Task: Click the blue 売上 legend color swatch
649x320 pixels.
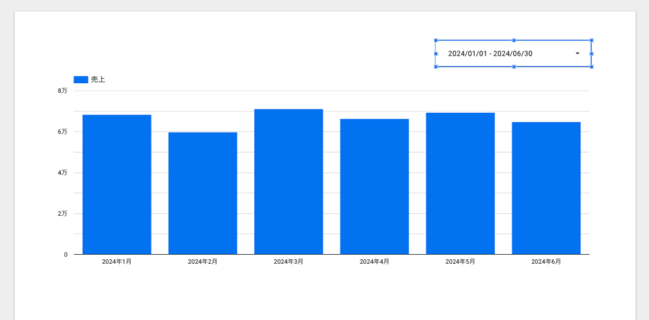Action: coord(81,79)
